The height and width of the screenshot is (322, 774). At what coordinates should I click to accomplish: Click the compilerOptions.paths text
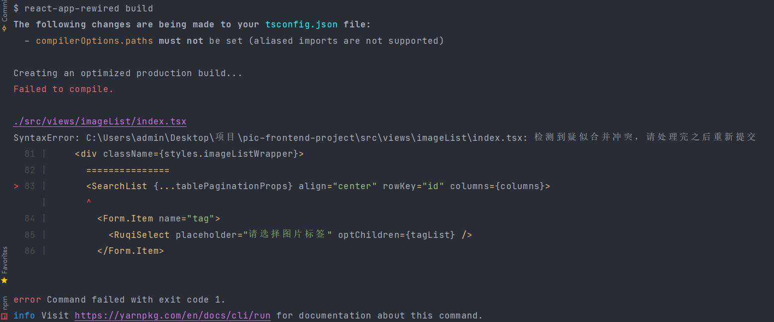point(95,41)
